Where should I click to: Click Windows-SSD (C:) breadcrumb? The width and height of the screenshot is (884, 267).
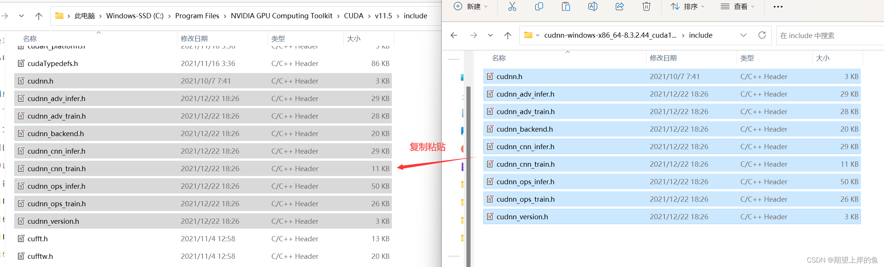(135, 16)
